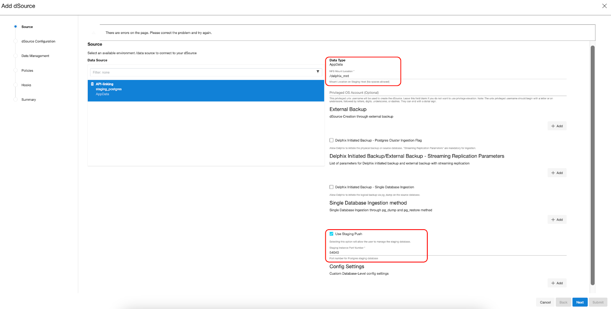Screen dimensions: 611x309
Task: Add a Streaming Replication Parameters entry
Action: pyautogui.click(x=557, y=173)
